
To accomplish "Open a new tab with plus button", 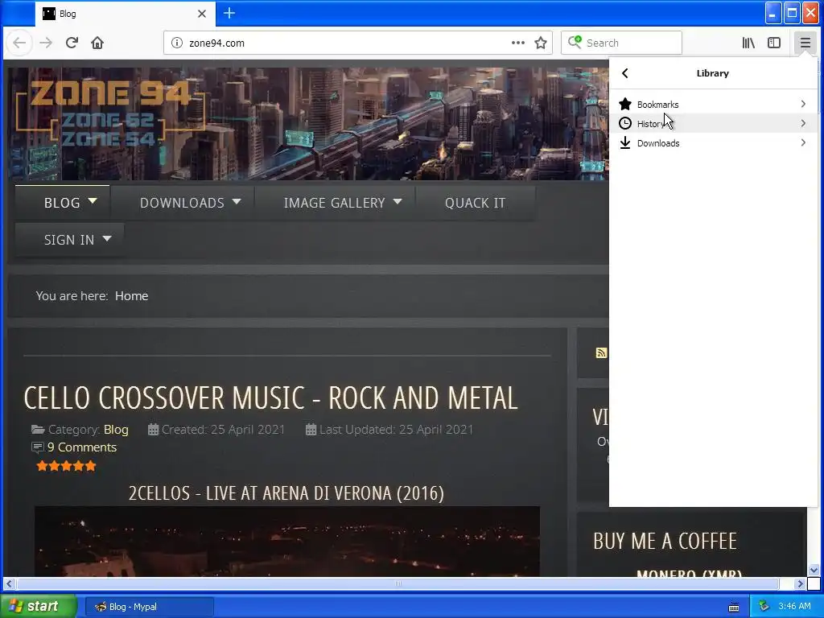I will click(x=229, y=13).
